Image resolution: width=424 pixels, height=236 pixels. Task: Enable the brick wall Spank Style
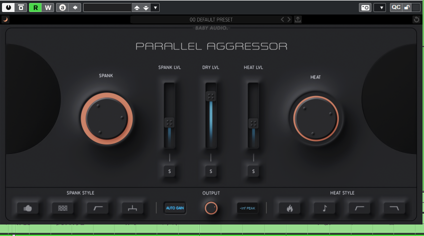coord(63,208)
